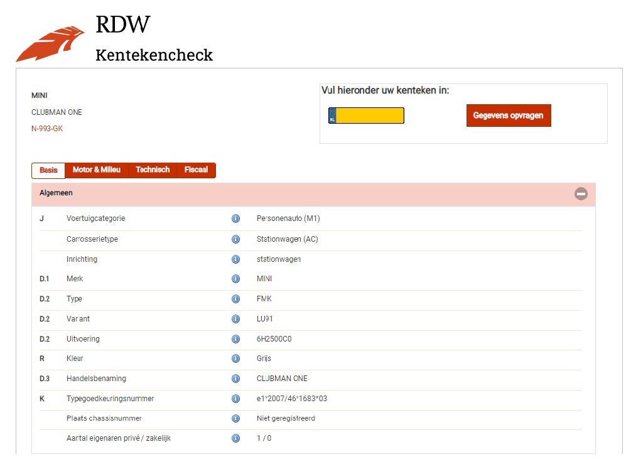Viewport: 626px width, 469px height.
Task: Collapse the Algemeen section with minus icon
Action: point(581,194)
